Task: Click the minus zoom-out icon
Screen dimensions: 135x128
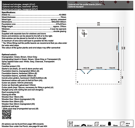Action: [89, 2]
